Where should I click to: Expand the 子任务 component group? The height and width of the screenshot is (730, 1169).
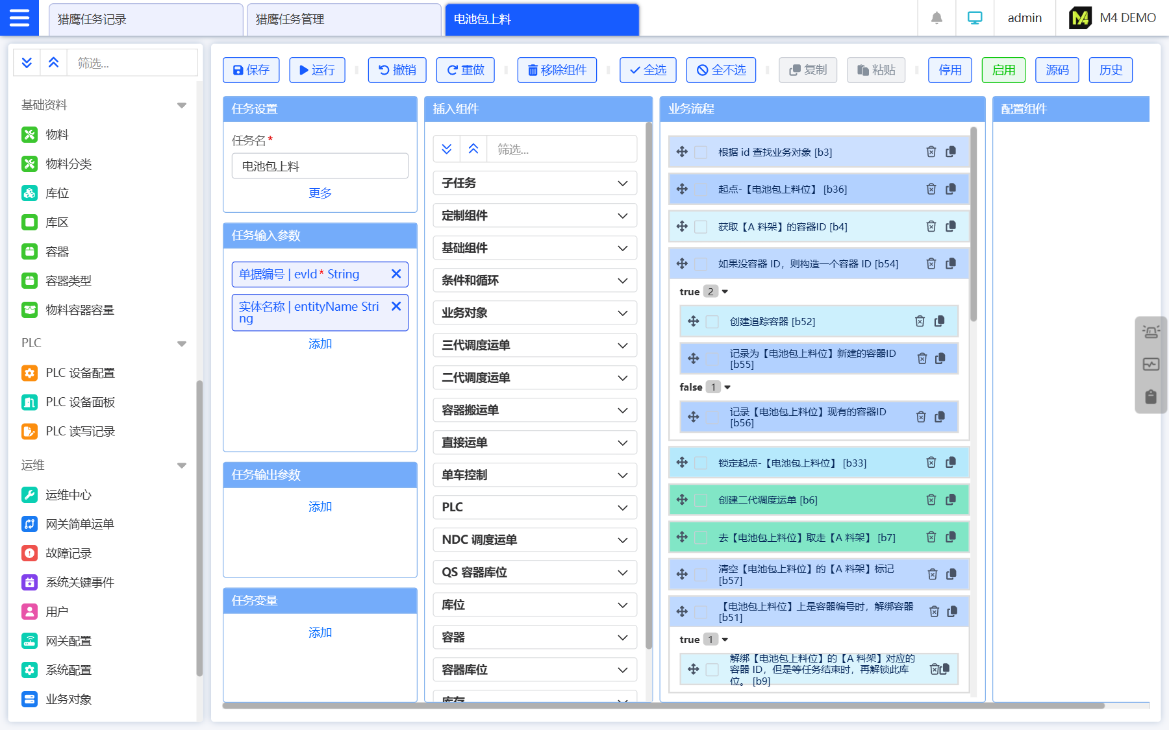(534, 183)
